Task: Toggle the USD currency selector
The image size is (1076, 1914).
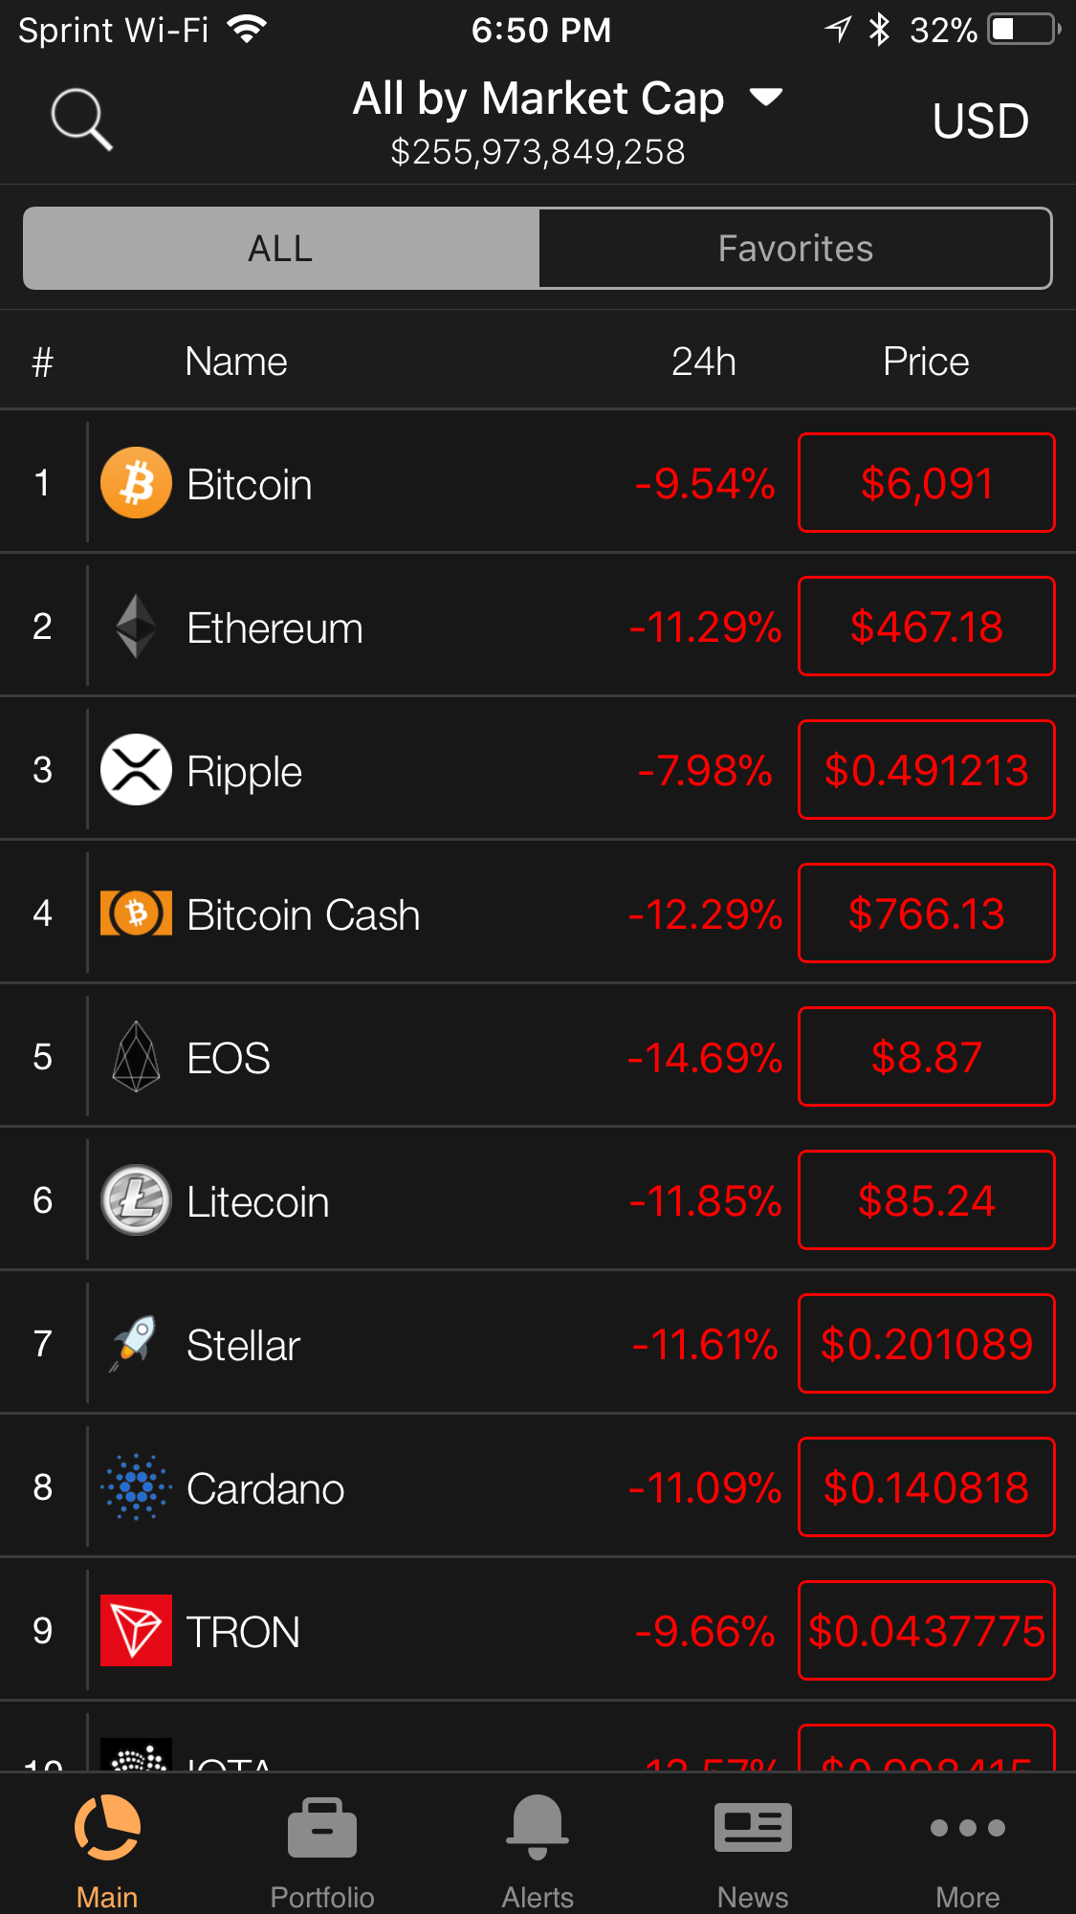Action: (x=980, y=121)
